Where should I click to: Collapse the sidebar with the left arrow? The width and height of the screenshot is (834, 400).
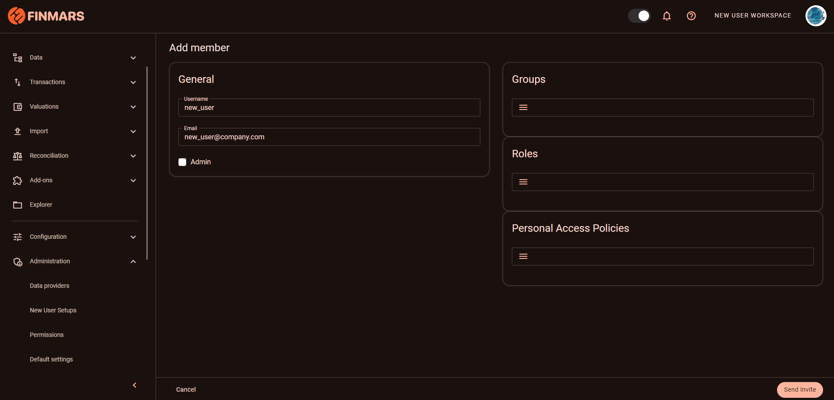tap(135, 385)
